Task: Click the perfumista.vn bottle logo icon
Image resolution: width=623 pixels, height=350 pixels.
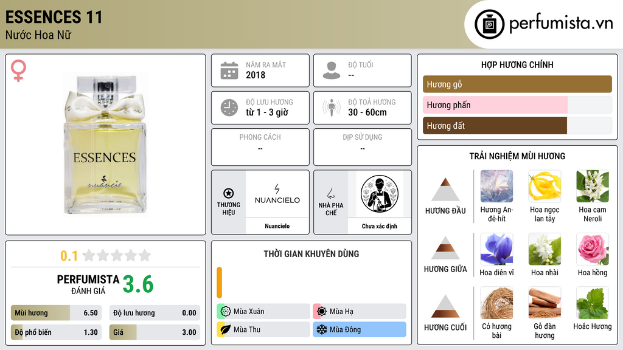Action: 489,24
